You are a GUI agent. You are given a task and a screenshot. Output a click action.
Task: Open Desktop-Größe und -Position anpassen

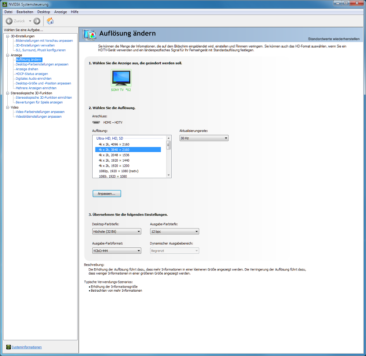coord(44,83)
